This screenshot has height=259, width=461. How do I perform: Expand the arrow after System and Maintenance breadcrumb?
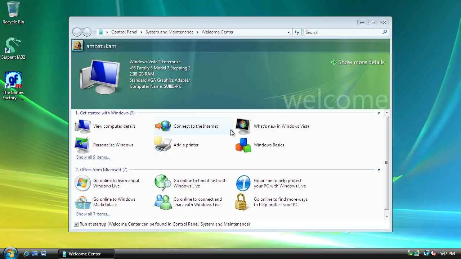(x=197, y=32)
